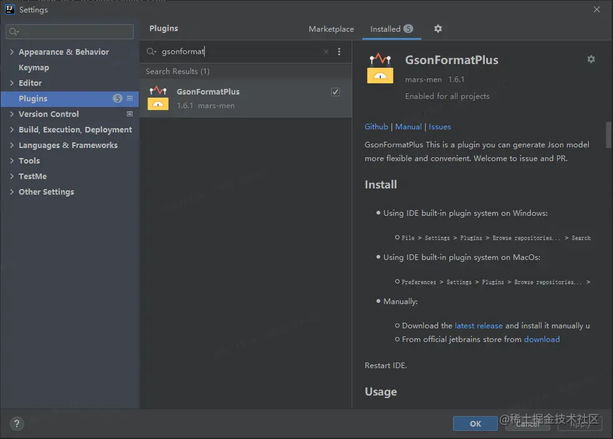The height and width of the screenshot is (439, 613).
Task: Follow the download link for jetbrains store
Action: coord(541,339)
